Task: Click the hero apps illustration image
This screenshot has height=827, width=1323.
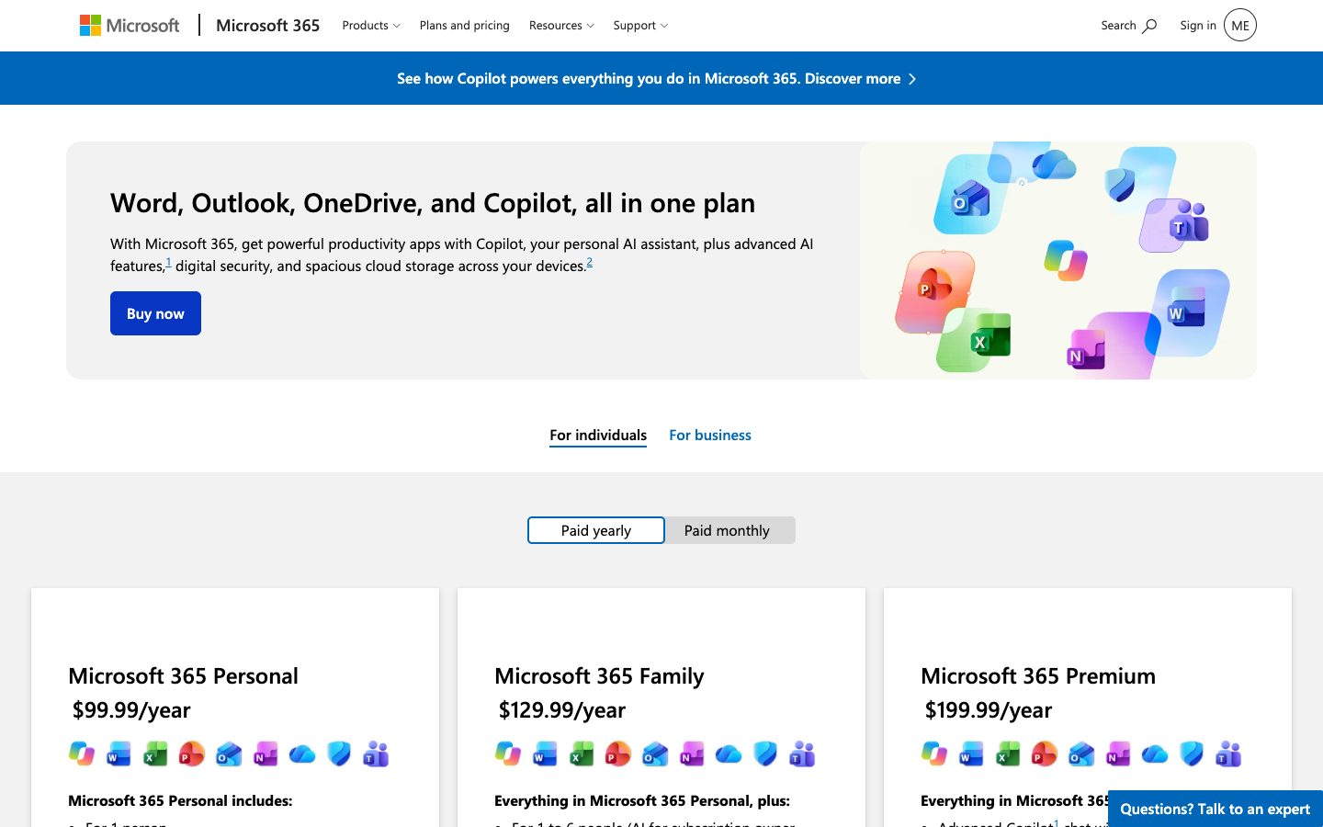Action: point(1058,260)
